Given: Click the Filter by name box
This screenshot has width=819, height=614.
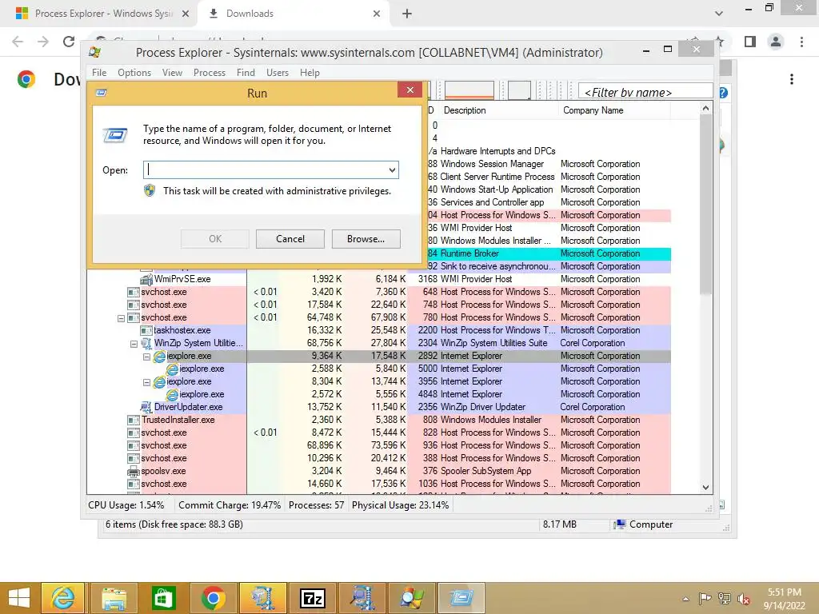Looking at the screenshot, I should tap(645, 92).
